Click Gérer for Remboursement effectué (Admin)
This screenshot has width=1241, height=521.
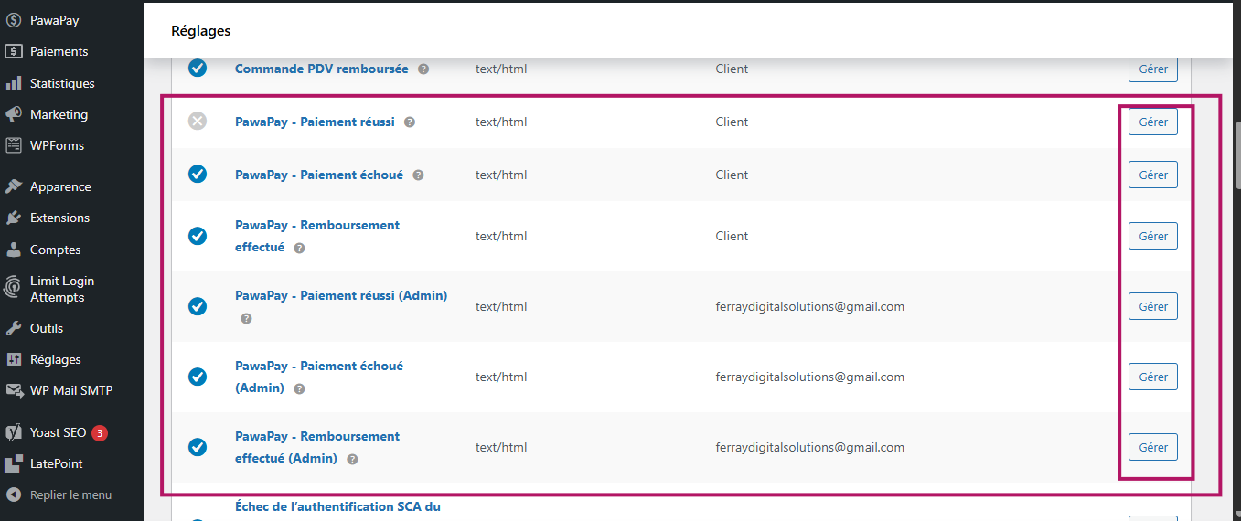[x=1153, y=447]
